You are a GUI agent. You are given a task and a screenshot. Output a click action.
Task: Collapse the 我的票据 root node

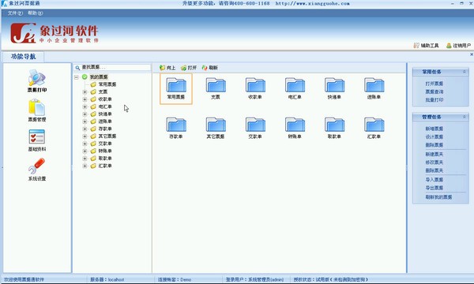[x=77, y=77]
